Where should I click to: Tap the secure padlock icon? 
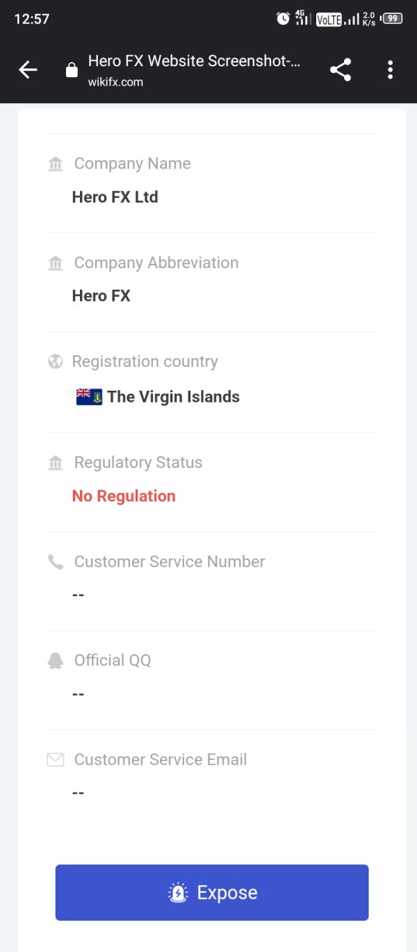point(71,70)
